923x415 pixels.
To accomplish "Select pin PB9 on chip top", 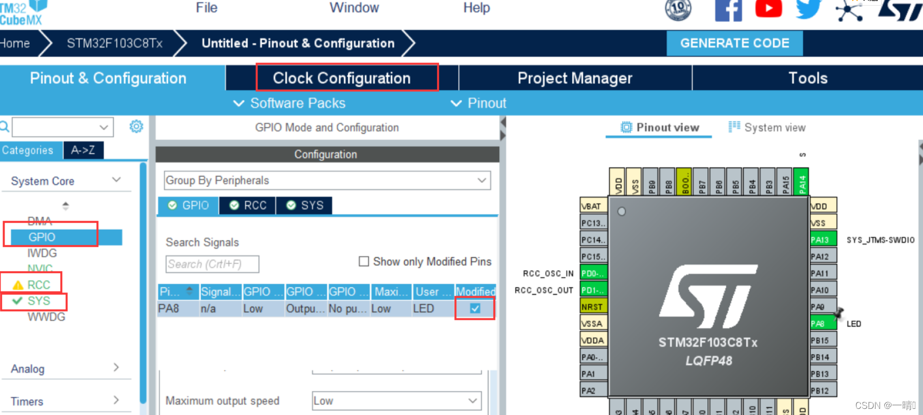I will click(x=651, y=181).
